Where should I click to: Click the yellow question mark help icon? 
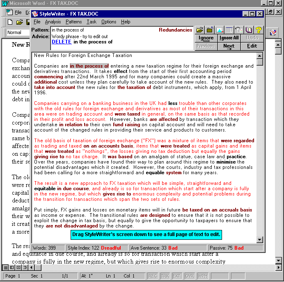pyautogui.click(x=259, y=30)
